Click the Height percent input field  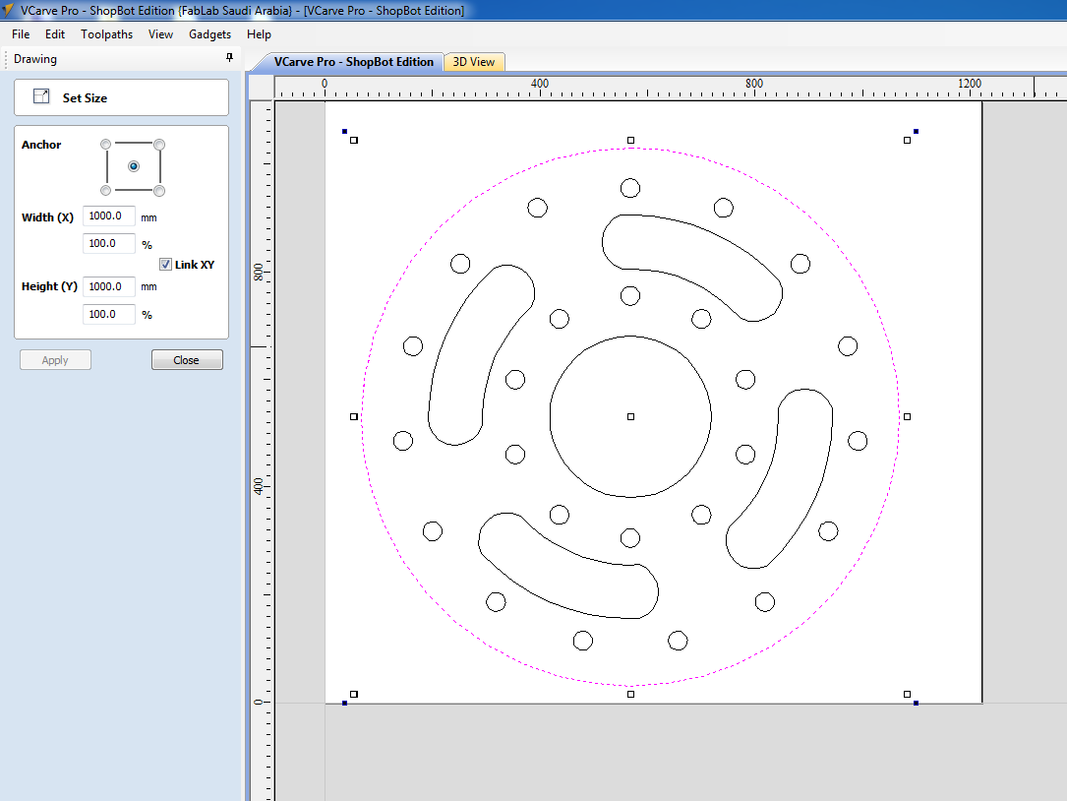coord(109,314)
